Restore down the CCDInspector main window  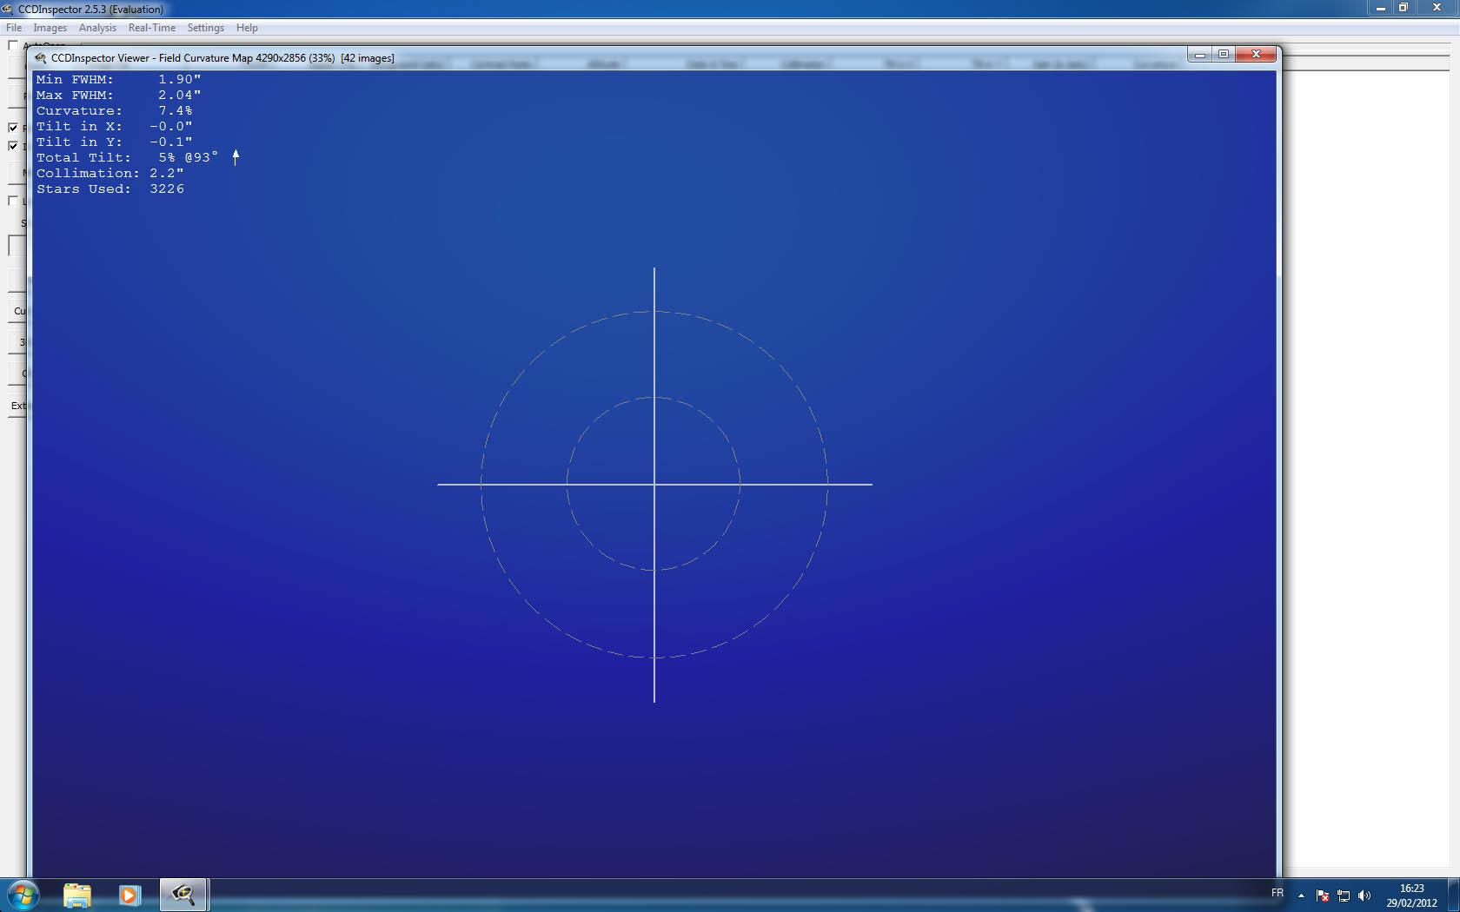(1403, 8)
